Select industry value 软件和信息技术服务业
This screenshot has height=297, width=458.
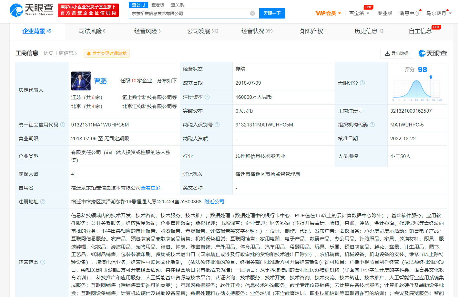click(x=260, y=156)
